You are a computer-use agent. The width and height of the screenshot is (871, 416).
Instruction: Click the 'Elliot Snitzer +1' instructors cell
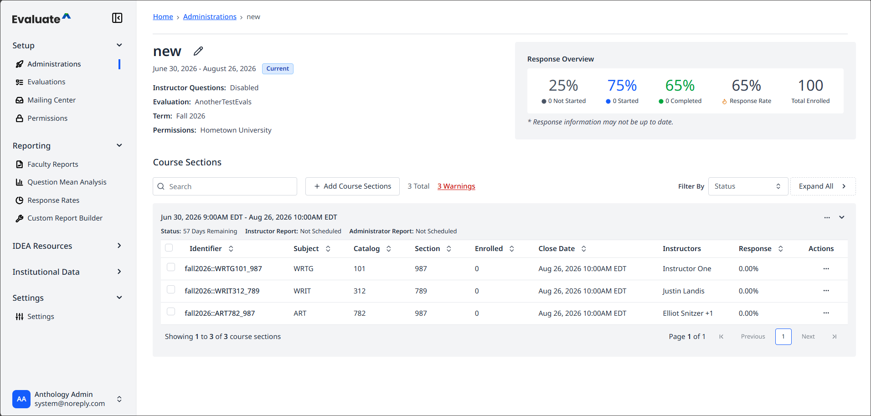point(688,313)
